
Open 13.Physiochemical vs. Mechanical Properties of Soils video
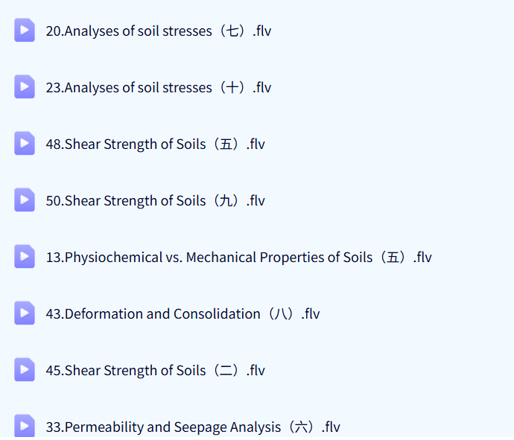pyautogui.click(x=238, y=258)
